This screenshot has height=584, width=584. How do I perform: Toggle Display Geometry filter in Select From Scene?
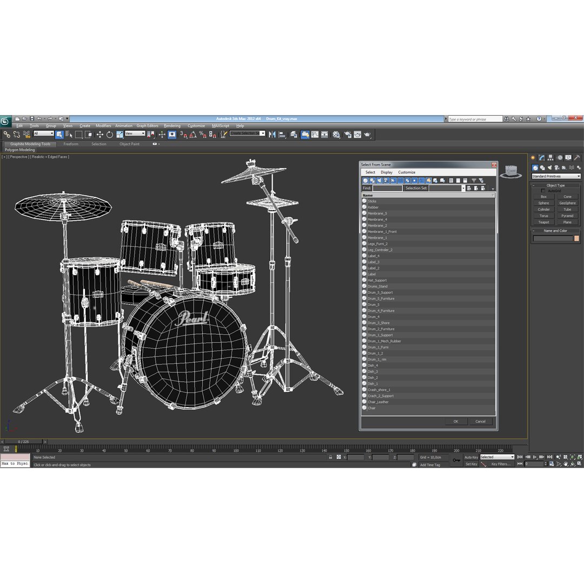[366, 180]
